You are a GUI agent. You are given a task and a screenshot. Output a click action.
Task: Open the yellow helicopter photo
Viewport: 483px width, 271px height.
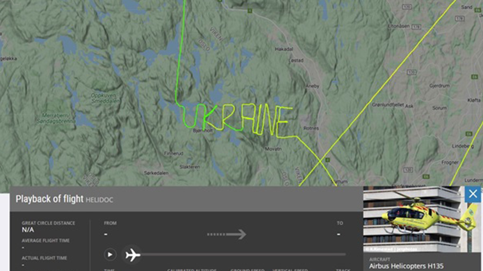[422, 219]
